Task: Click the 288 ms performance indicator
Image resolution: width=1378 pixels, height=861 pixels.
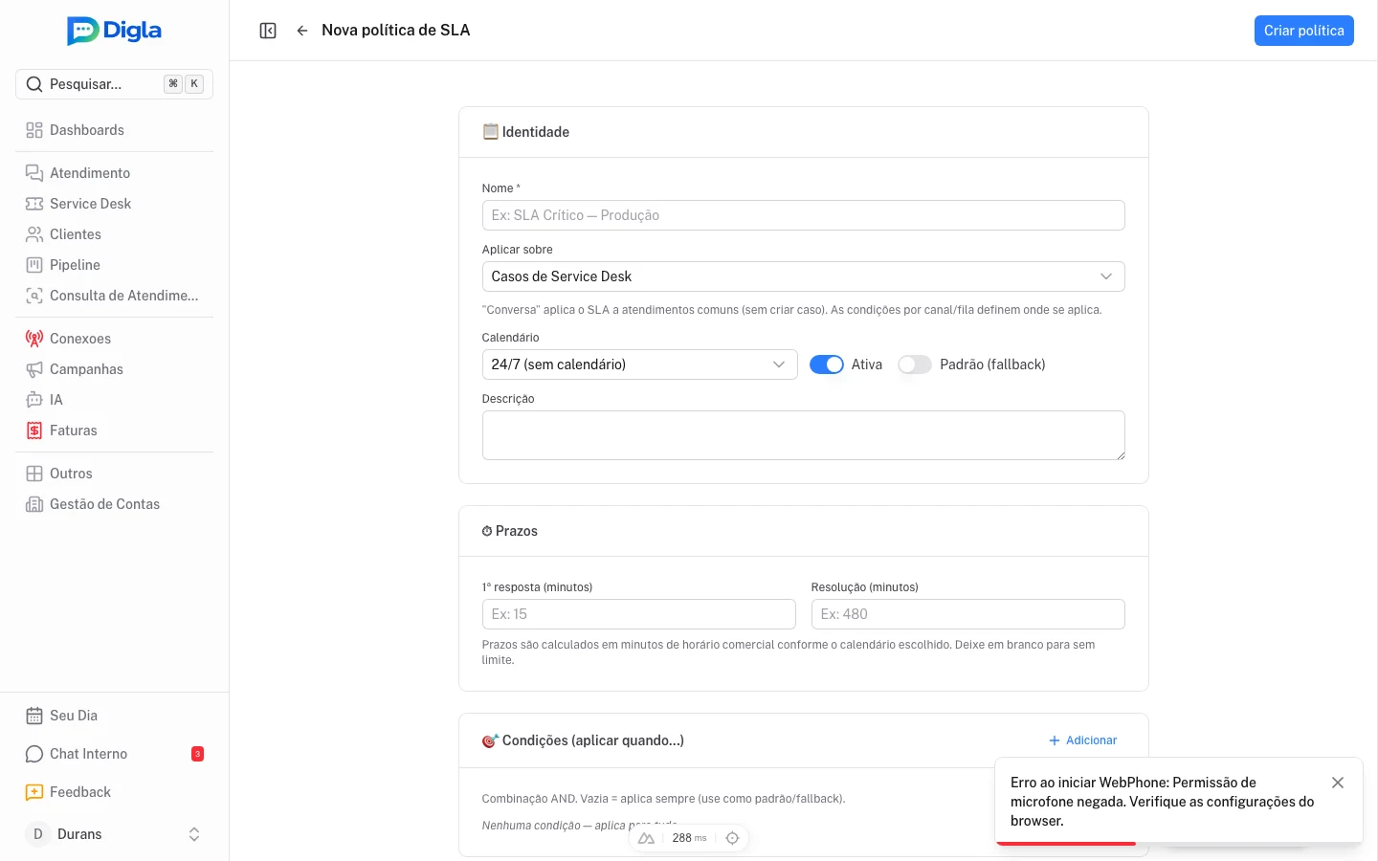Action: coord(689,838)
